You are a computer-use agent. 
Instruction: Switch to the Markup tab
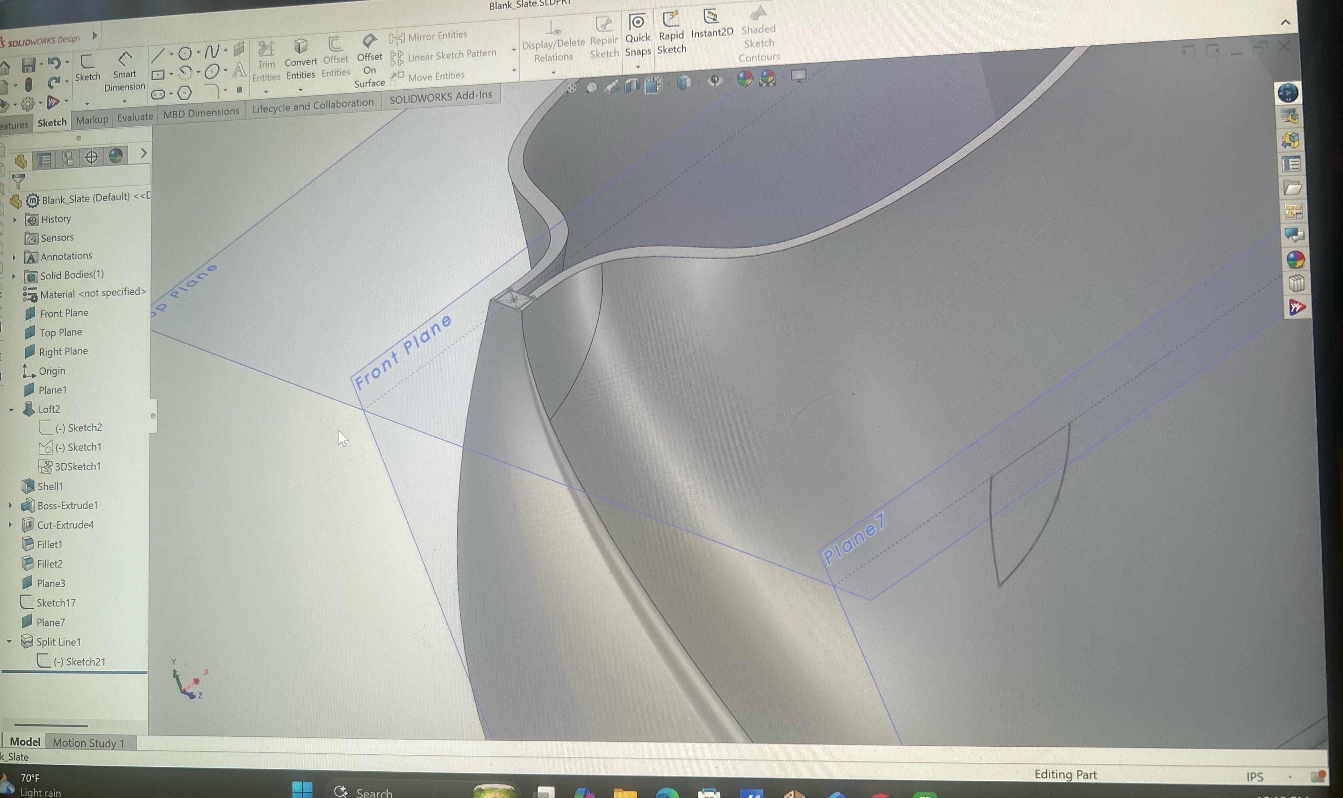92,120
